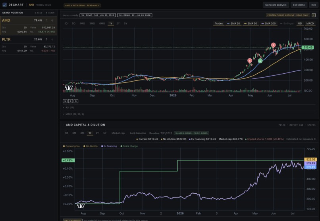
Task: Click the B trade chip below the chart
Action: coord(70,101)
